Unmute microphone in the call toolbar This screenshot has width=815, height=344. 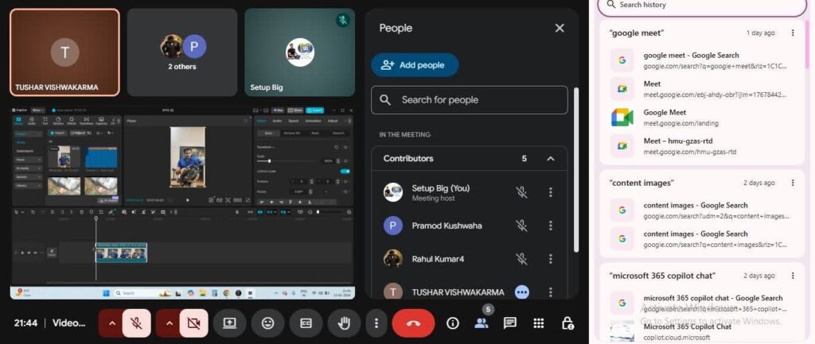pos(137,323)
